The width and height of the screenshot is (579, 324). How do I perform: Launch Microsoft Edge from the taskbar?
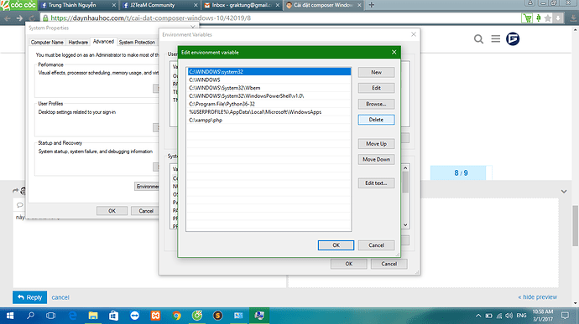click(72, 316)
